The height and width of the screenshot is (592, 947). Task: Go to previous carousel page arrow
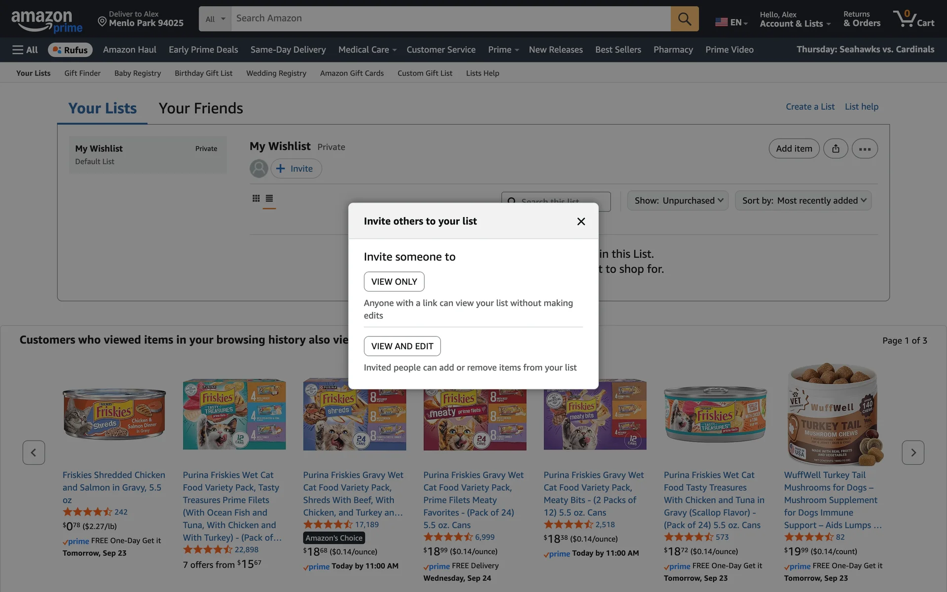click(34, 452)
